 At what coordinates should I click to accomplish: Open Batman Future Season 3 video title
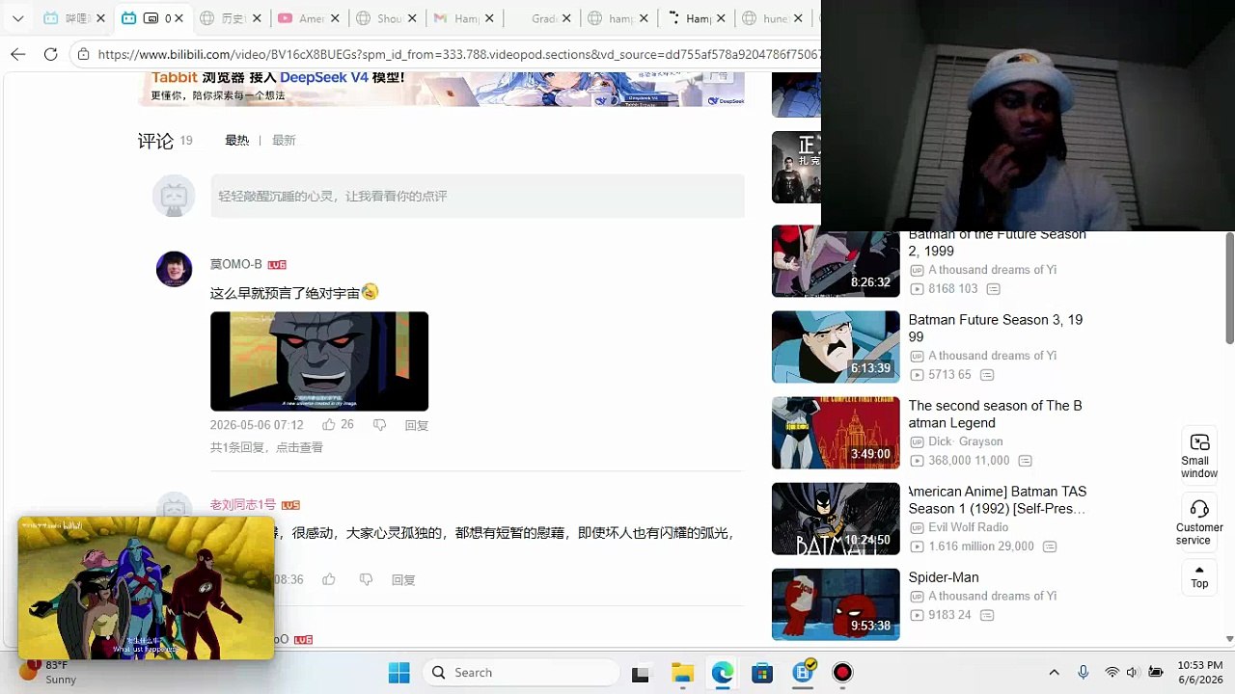(x=996, y=328)
